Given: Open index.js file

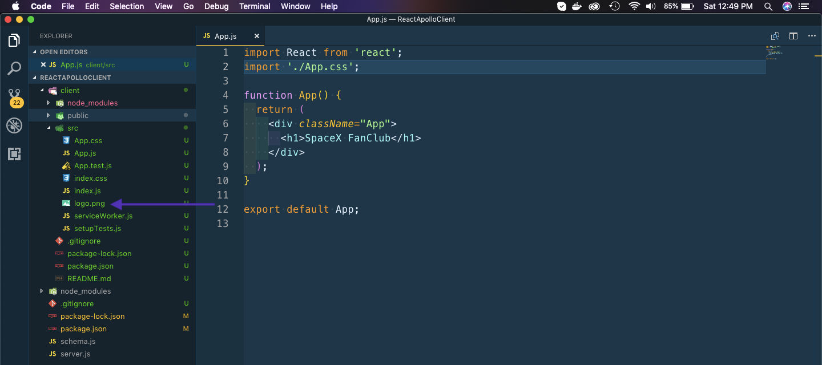Looking at the screenshot, I should click(87, 190).
